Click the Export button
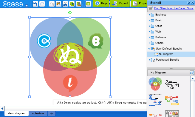195x117 pixels. tap(120, 3)
